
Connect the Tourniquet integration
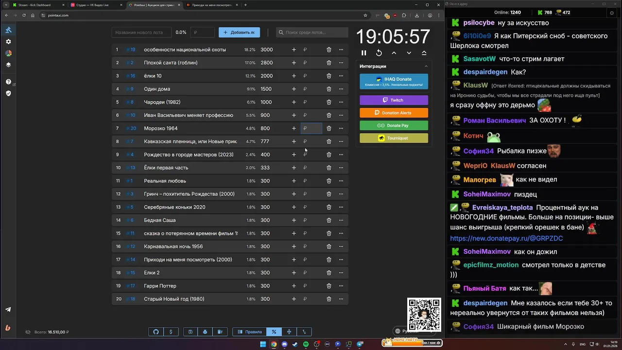(394, 138)
